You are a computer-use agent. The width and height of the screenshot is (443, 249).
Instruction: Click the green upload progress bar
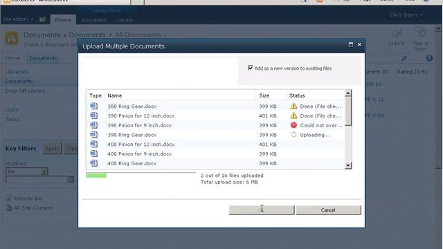(x=96, y=176)
